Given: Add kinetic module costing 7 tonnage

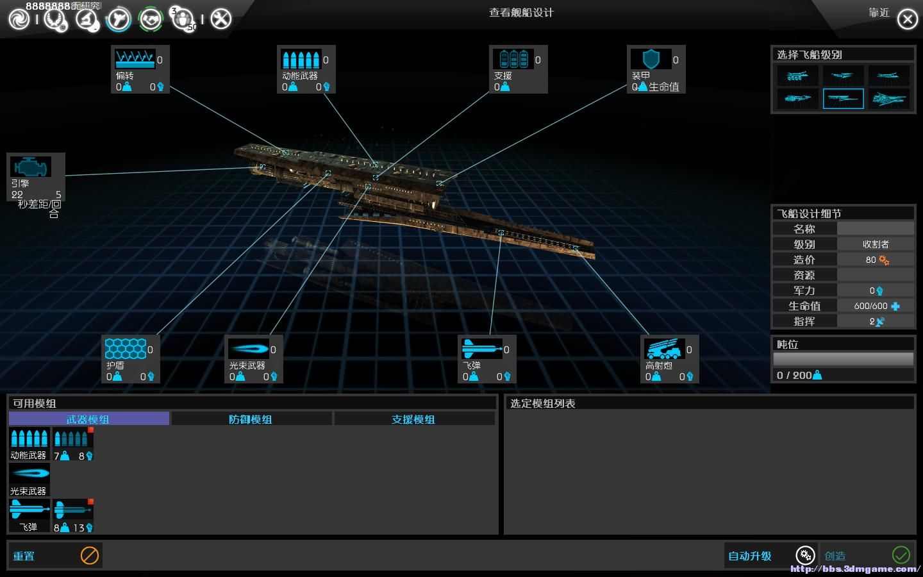Looking at the screenshot, I should click(73, 444).
